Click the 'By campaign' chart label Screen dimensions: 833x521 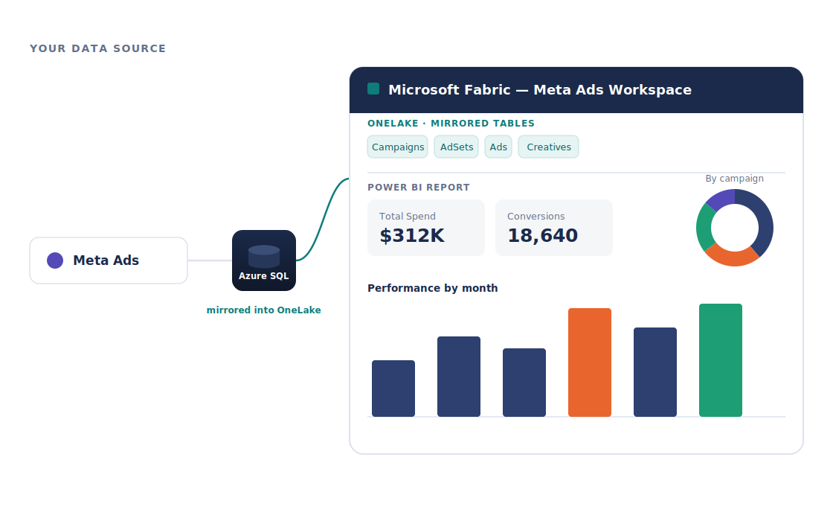point(734,179)
